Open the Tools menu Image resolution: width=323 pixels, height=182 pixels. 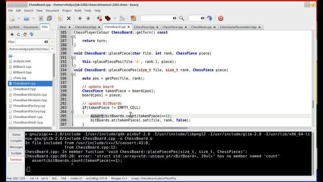tap(87, 11)
